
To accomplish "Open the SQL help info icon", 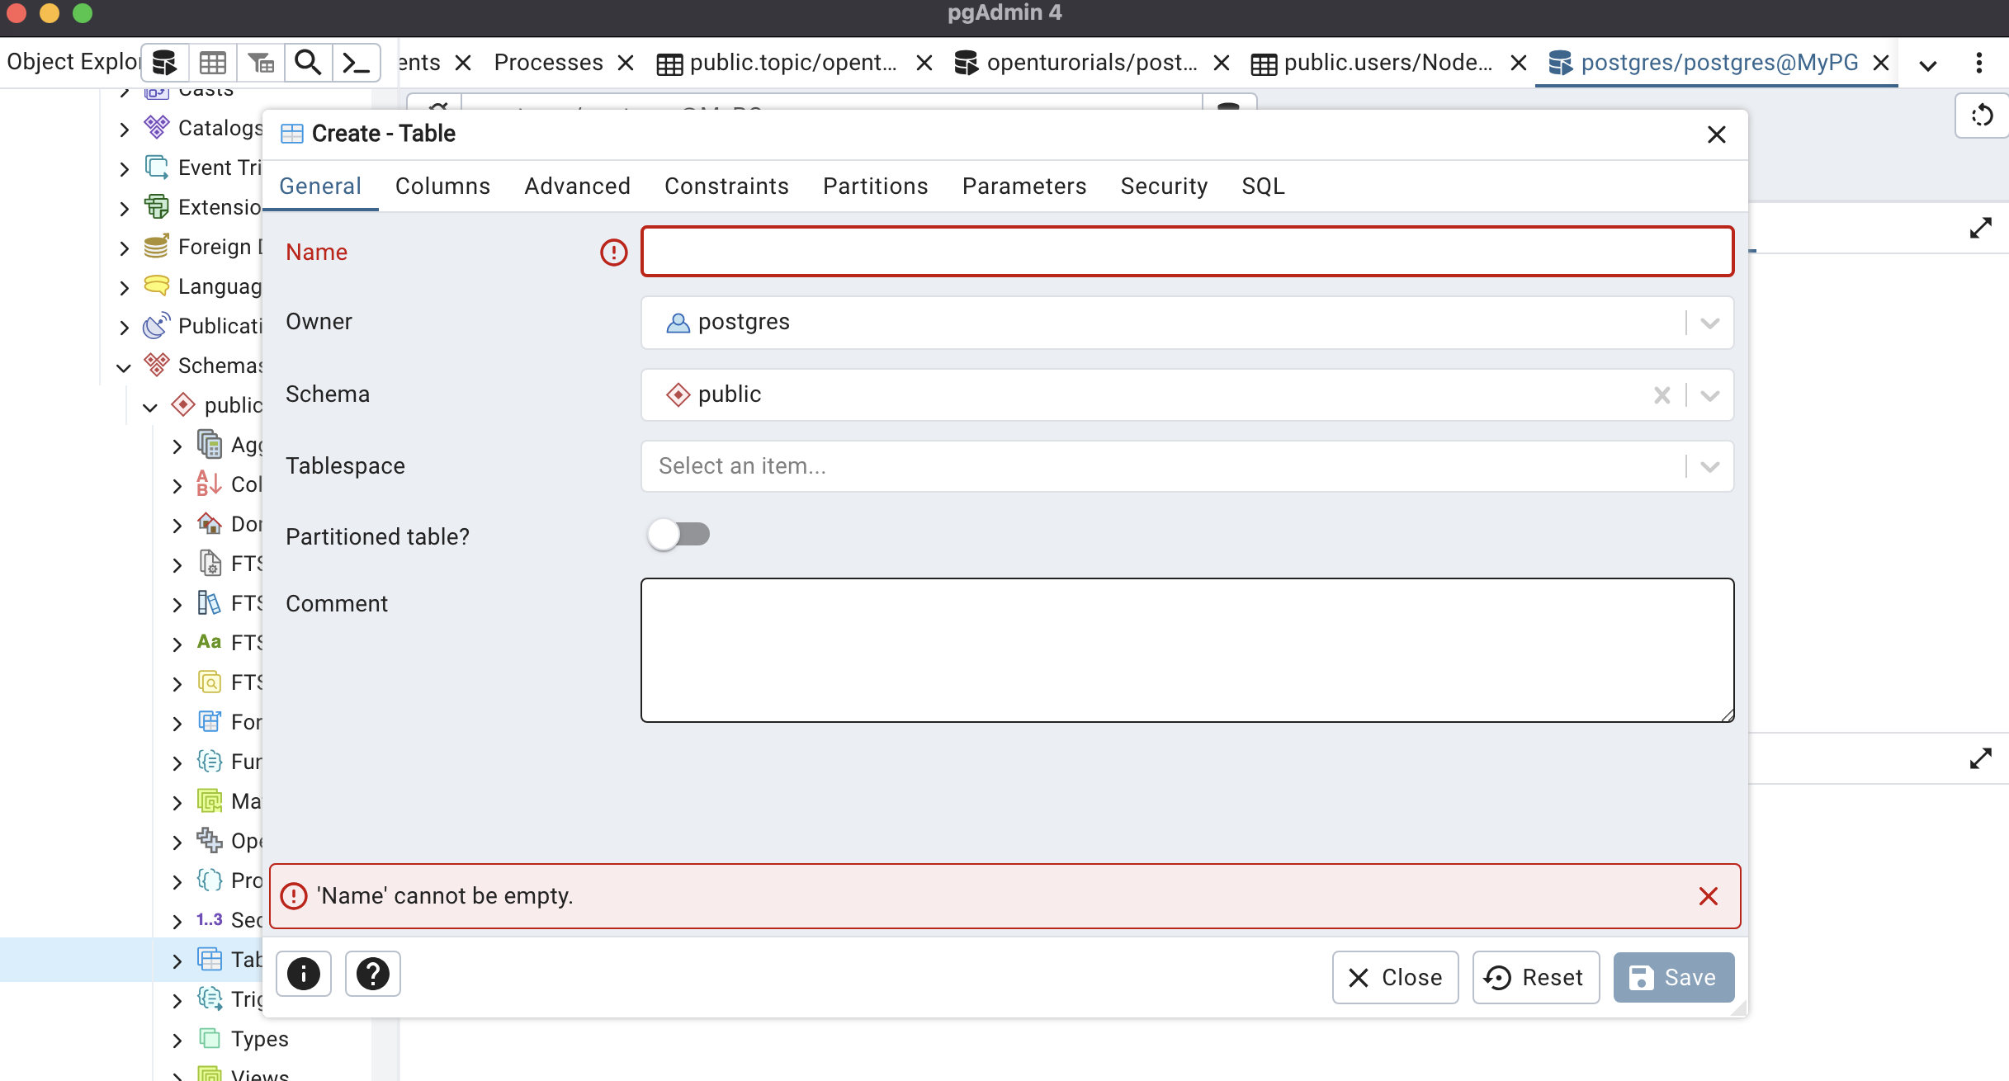I will pyautogui.click(x=303, y=975).
